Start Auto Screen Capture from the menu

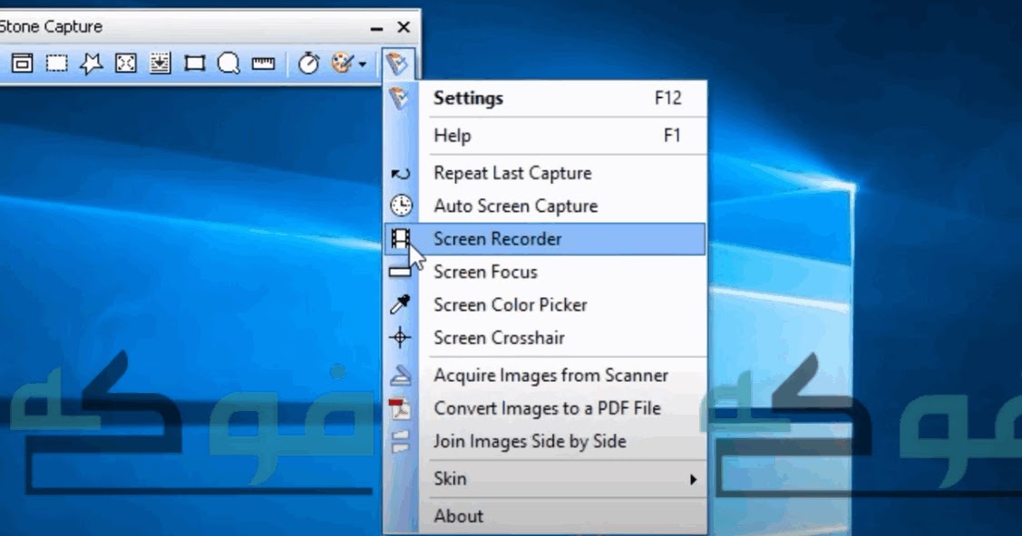[545, 206]
